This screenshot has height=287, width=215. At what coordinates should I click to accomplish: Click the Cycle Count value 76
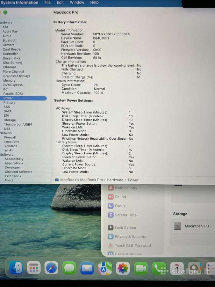point(96,85)
